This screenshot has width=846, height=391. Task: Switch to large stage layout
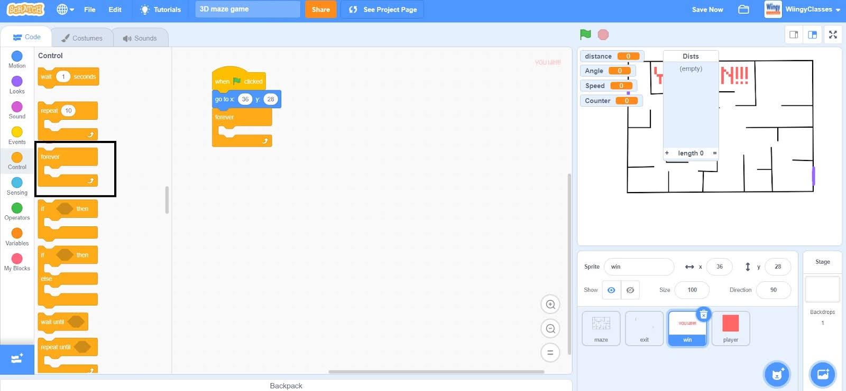click(813, 34)
